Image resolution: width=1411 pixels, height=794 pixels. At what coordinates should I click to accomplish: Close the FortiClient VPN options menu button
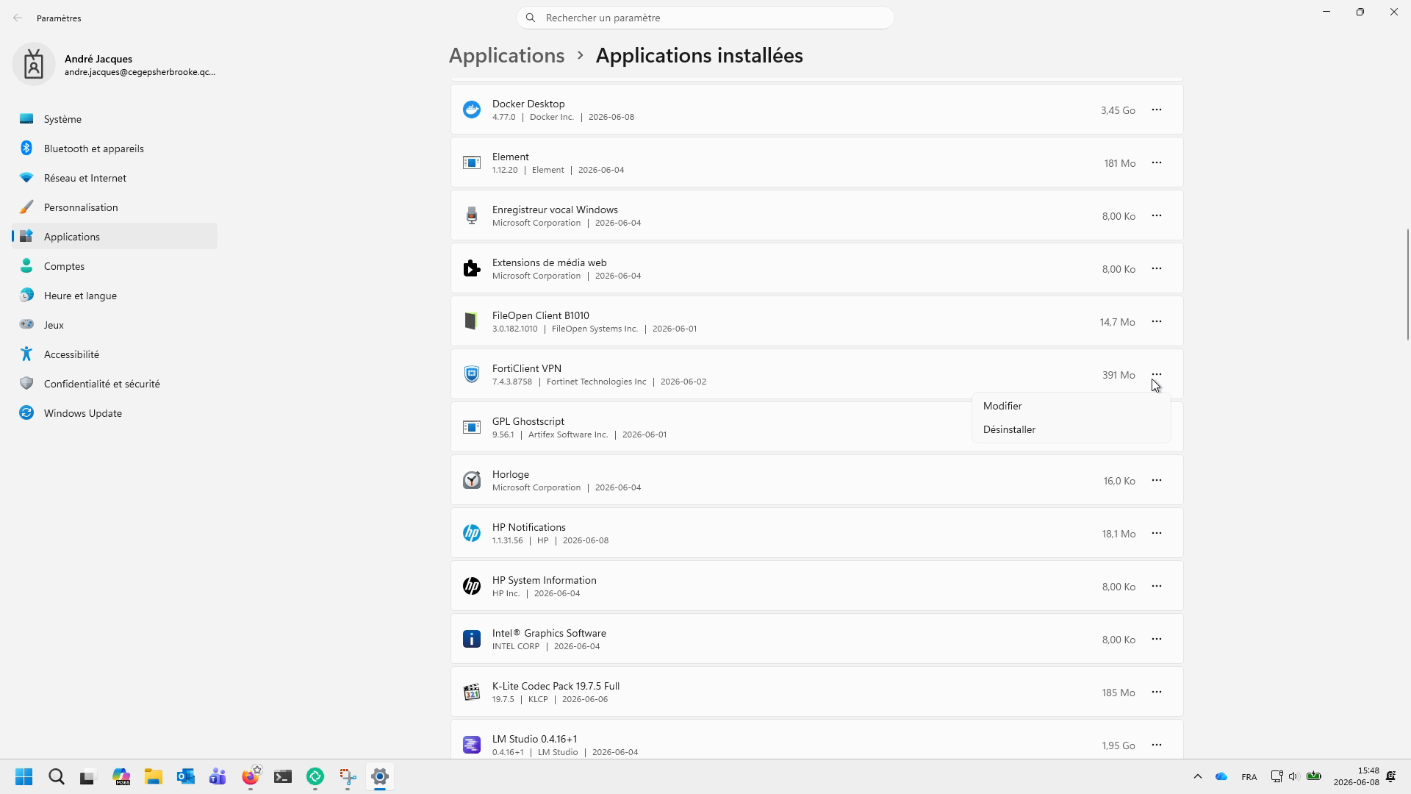(1157, 374)
